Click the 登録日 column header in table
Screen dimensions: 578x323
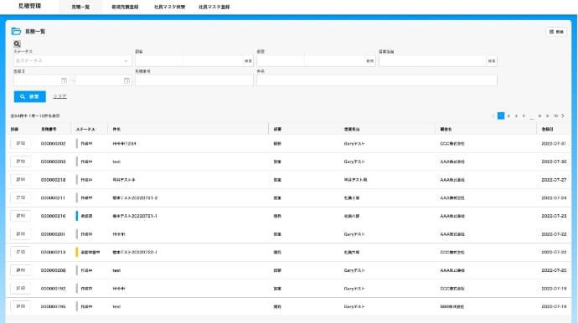pyautogui.click(x=547, y=129)
